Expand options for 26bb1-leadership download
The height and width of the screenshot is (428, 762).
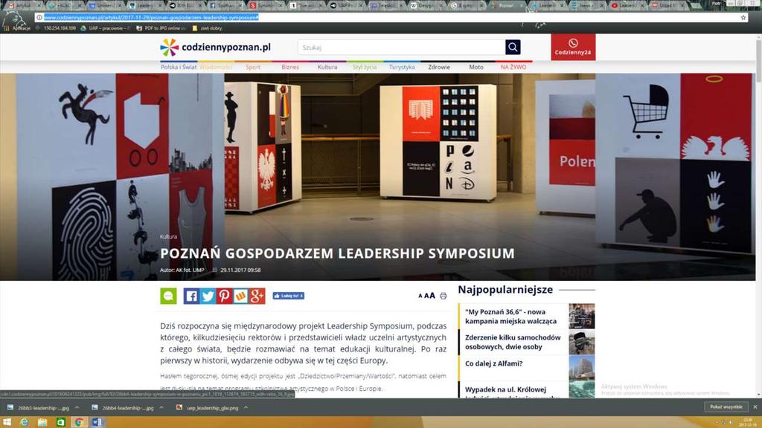(x=77, y=408)
